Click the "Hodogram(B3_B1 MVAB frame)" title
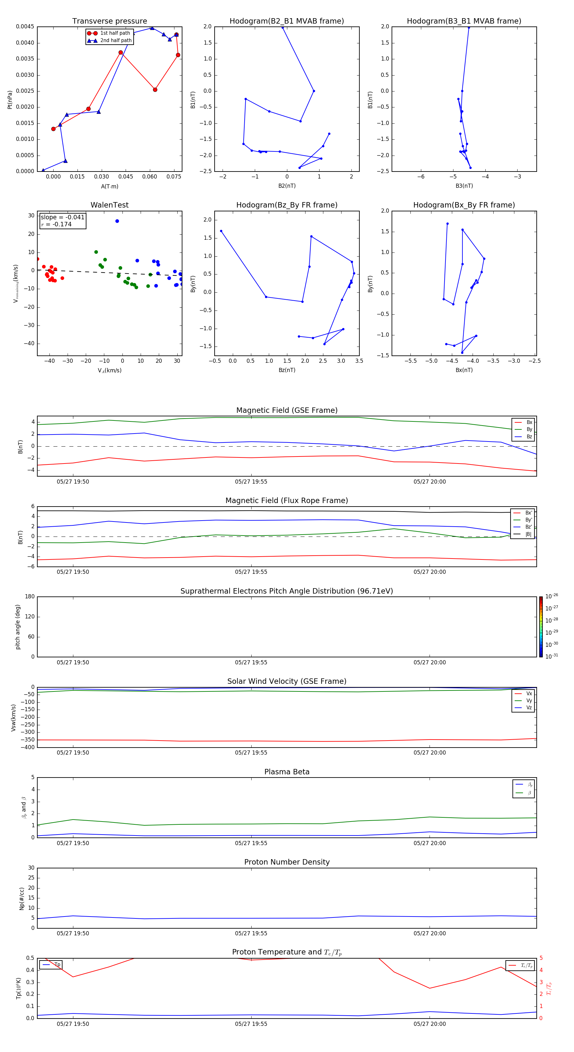 point(464,21)
